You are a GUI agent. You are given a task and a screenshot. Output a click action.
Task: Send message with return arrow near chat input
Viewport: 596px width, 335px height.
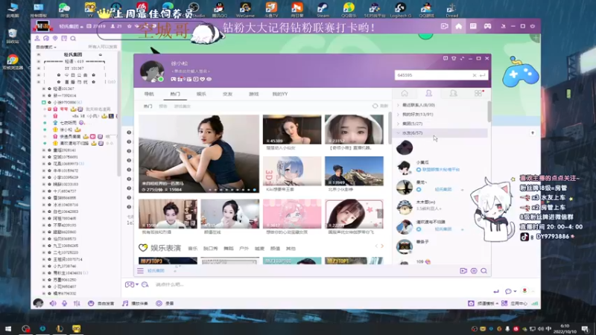point(496,291)
